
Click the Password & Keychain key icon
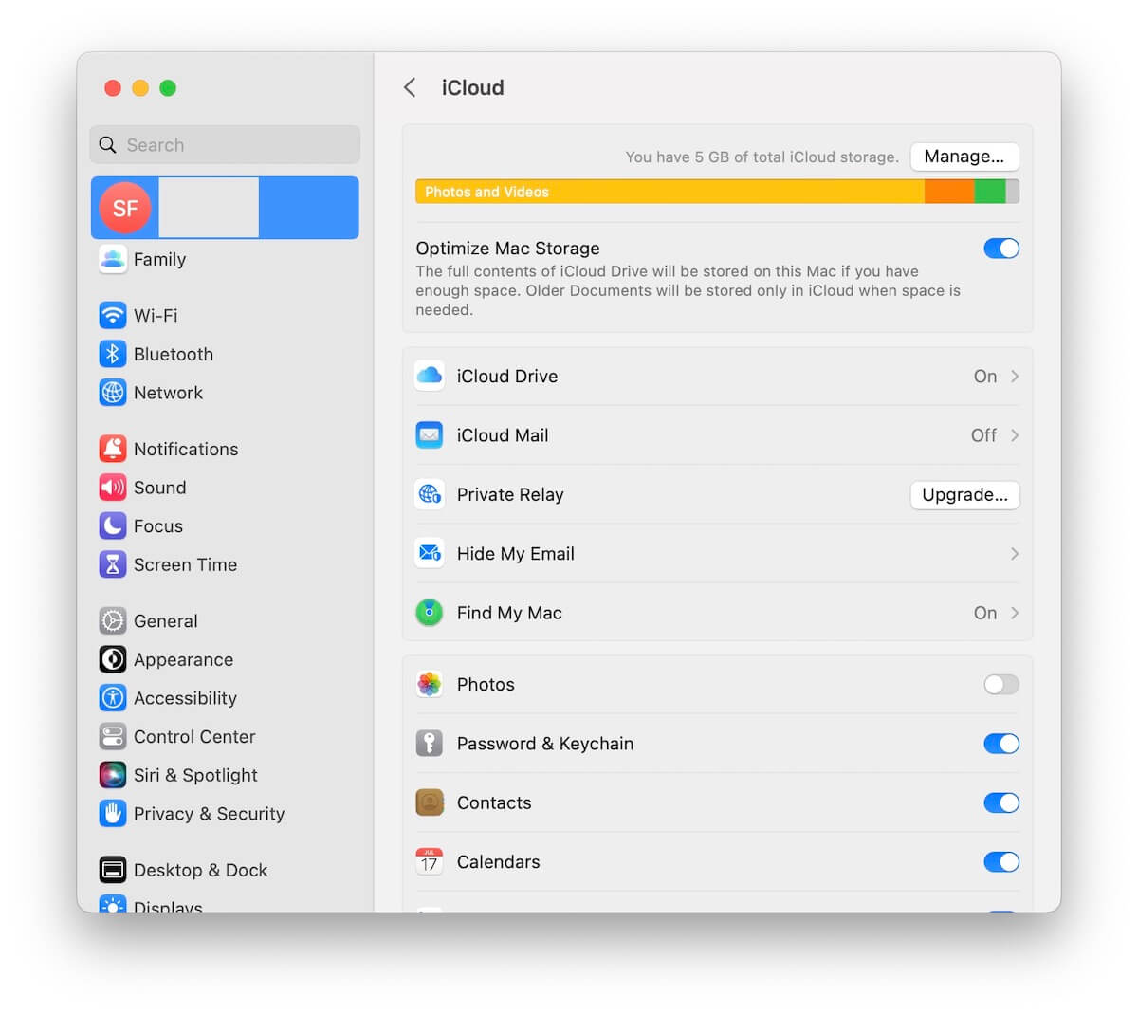[430, 744]
